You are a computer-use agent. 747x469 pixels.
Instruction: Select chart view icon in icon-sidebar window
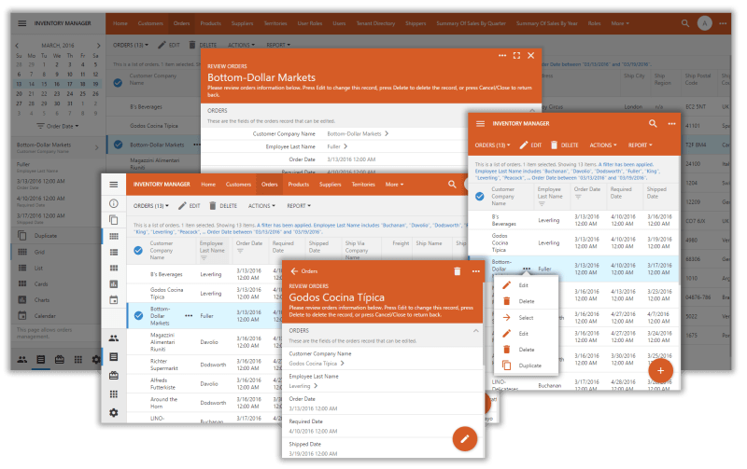113,284
